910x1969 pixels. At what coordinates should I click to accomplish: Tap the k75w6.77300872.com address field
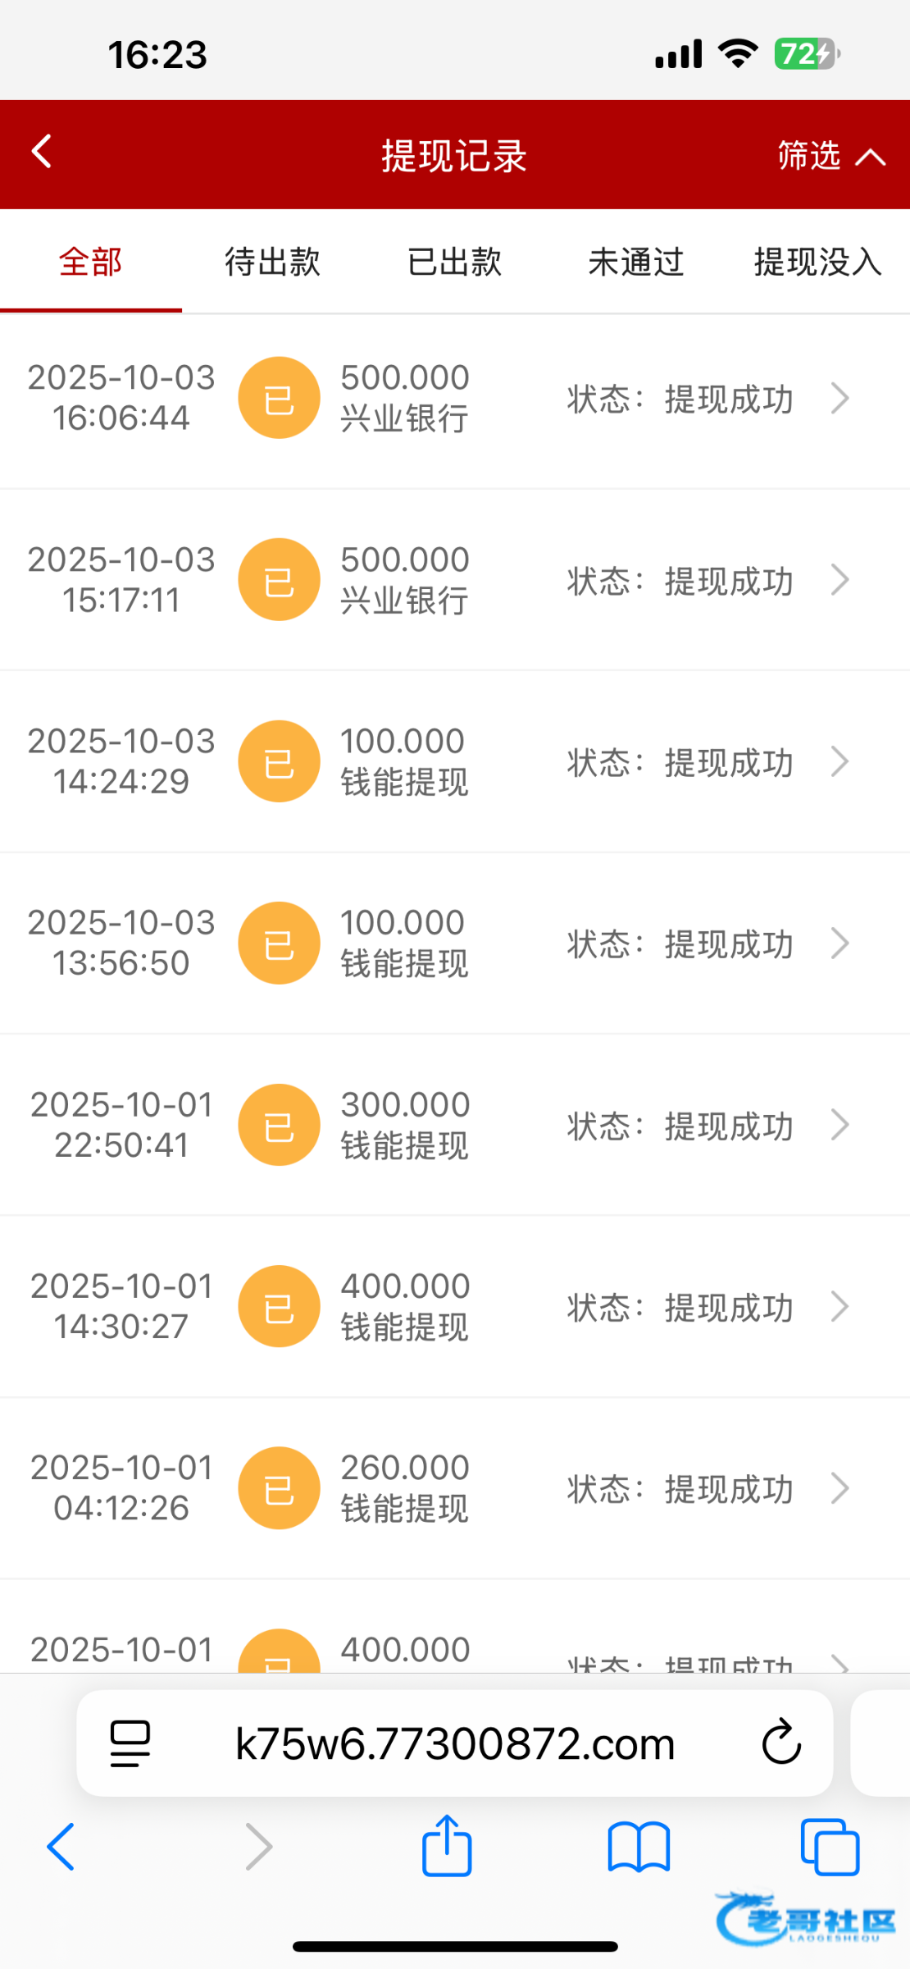pyautogui.click(x=455, y=1743)
